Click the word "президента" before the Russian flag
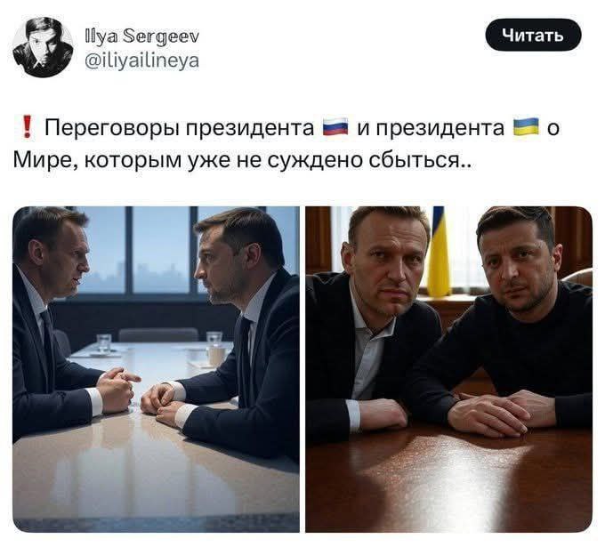The width and height of the screenshot is (605, 547). click(x=250, y=128)
